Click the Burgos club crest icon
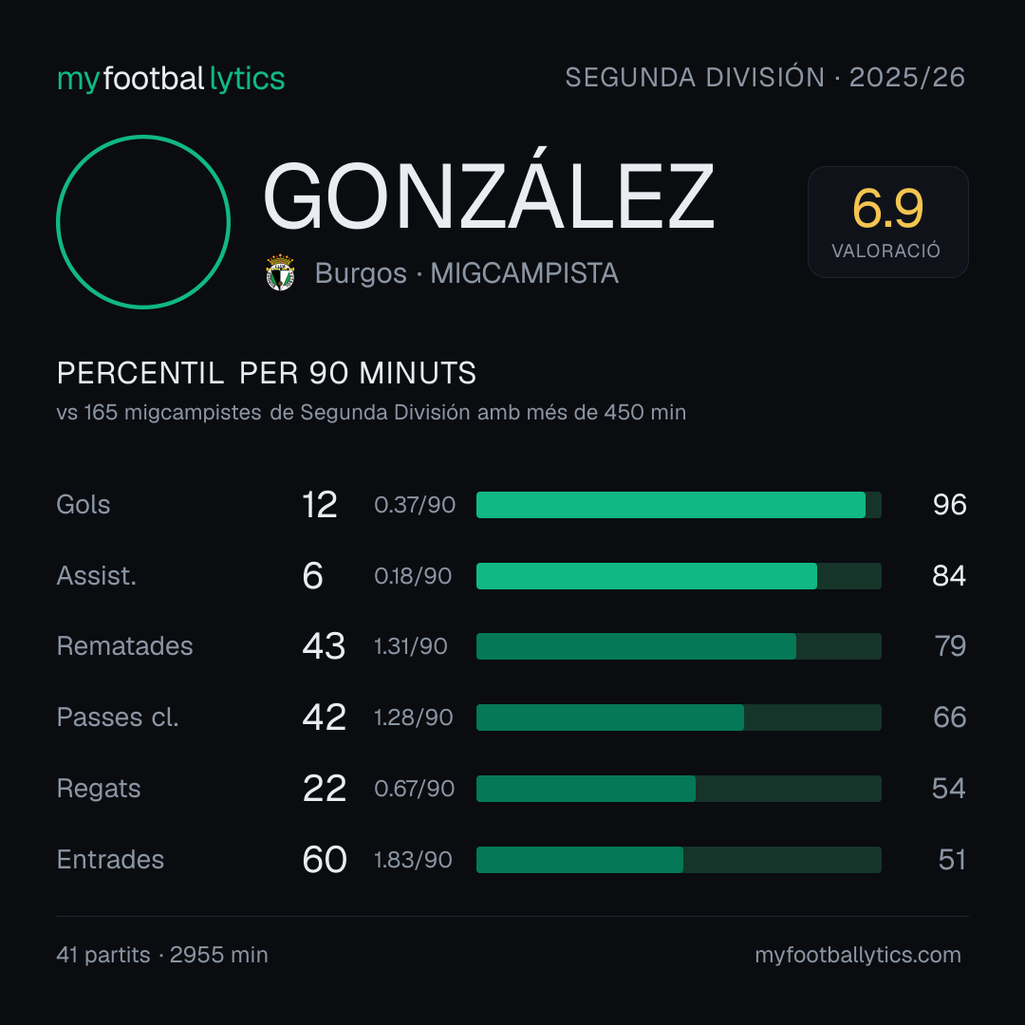1025x1025 pixels. pyautogui.click(x=280, y=272)
